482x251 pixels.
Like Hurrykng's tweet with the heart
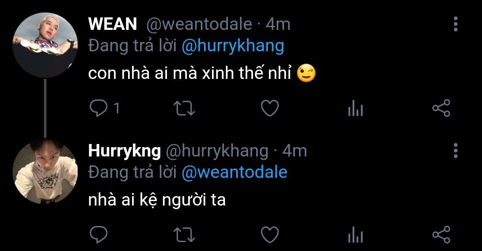270,235
